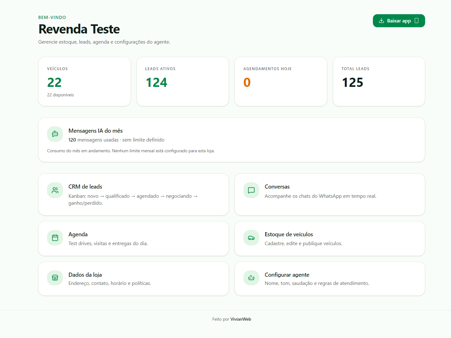
Task: Click the BEM-VINDO label
Action: coord(52,17)
